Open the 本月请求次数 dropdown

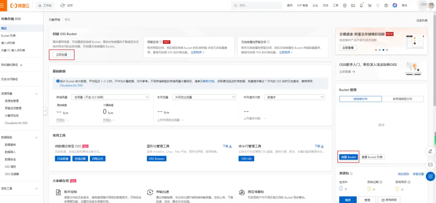pos(294,97)
